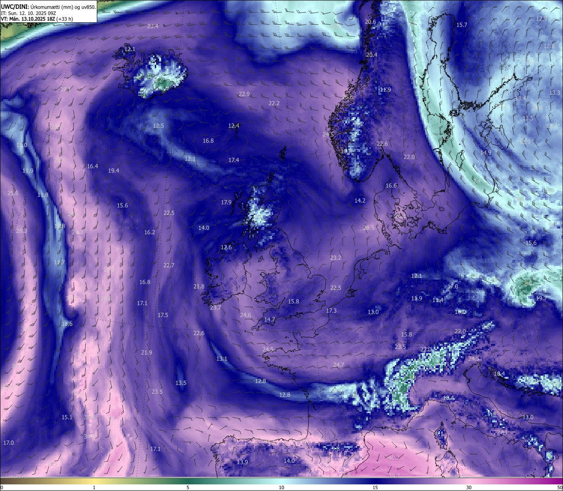The width and height of the screenshot is (563, 491).
Task: Click the 13.1 value in Bay of Biscay
Action: 222,359
